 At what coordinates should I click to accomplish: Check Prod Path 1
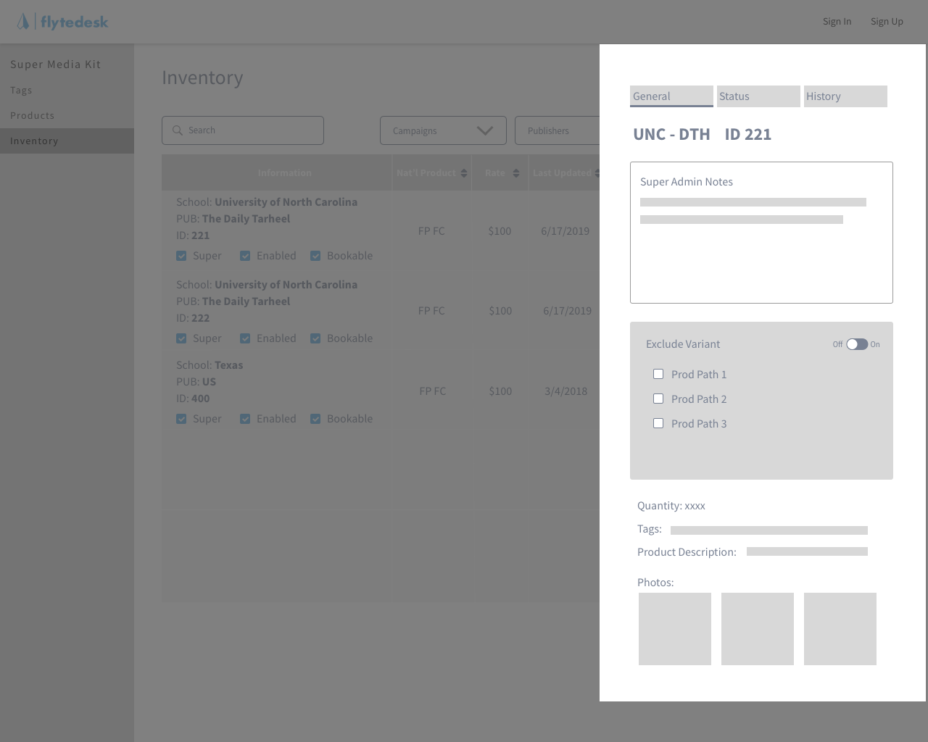pos(658,374)
